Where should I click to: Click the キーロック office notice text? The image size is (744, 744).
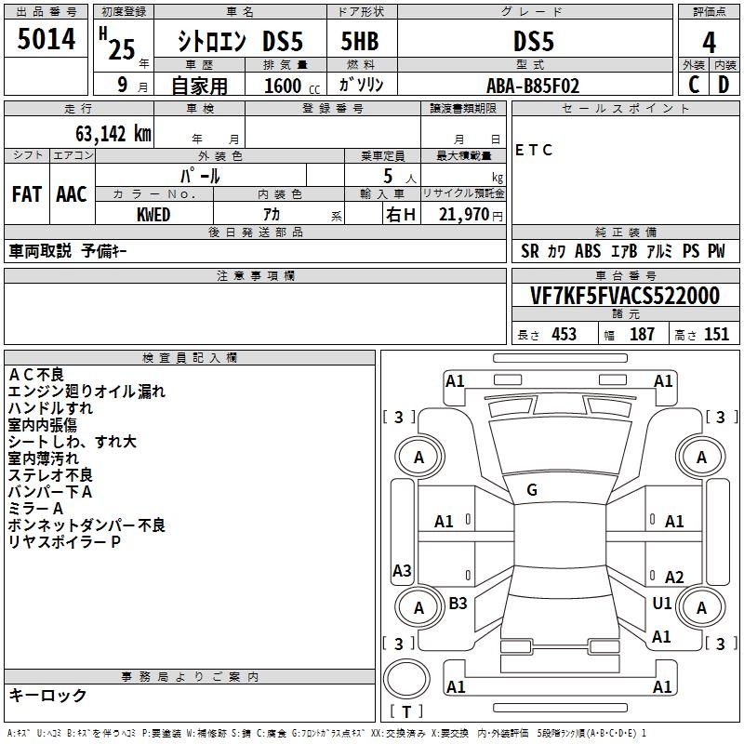point(47,695)
